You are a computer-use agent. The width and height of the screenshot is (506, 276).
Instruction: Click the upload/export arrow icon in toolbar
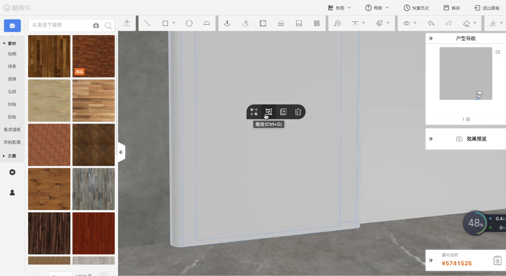coord(127,23)
